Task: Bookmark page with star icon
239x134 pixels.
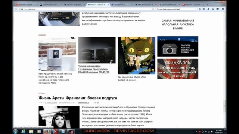Action: click(200, 9)
